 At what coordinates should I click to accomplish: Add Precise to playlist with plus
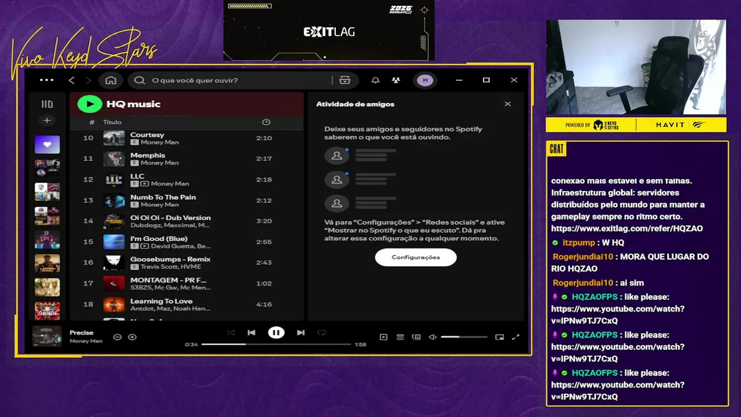133,337
